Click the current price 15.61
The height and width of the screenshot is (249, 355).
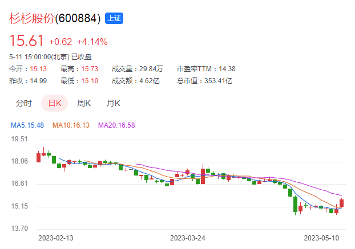tap(26, 41)
